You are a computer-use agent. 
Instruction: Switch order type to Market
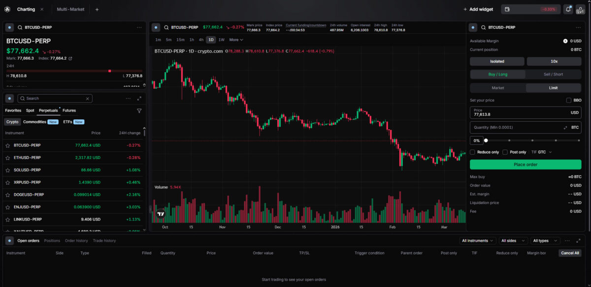pos(498,88)
